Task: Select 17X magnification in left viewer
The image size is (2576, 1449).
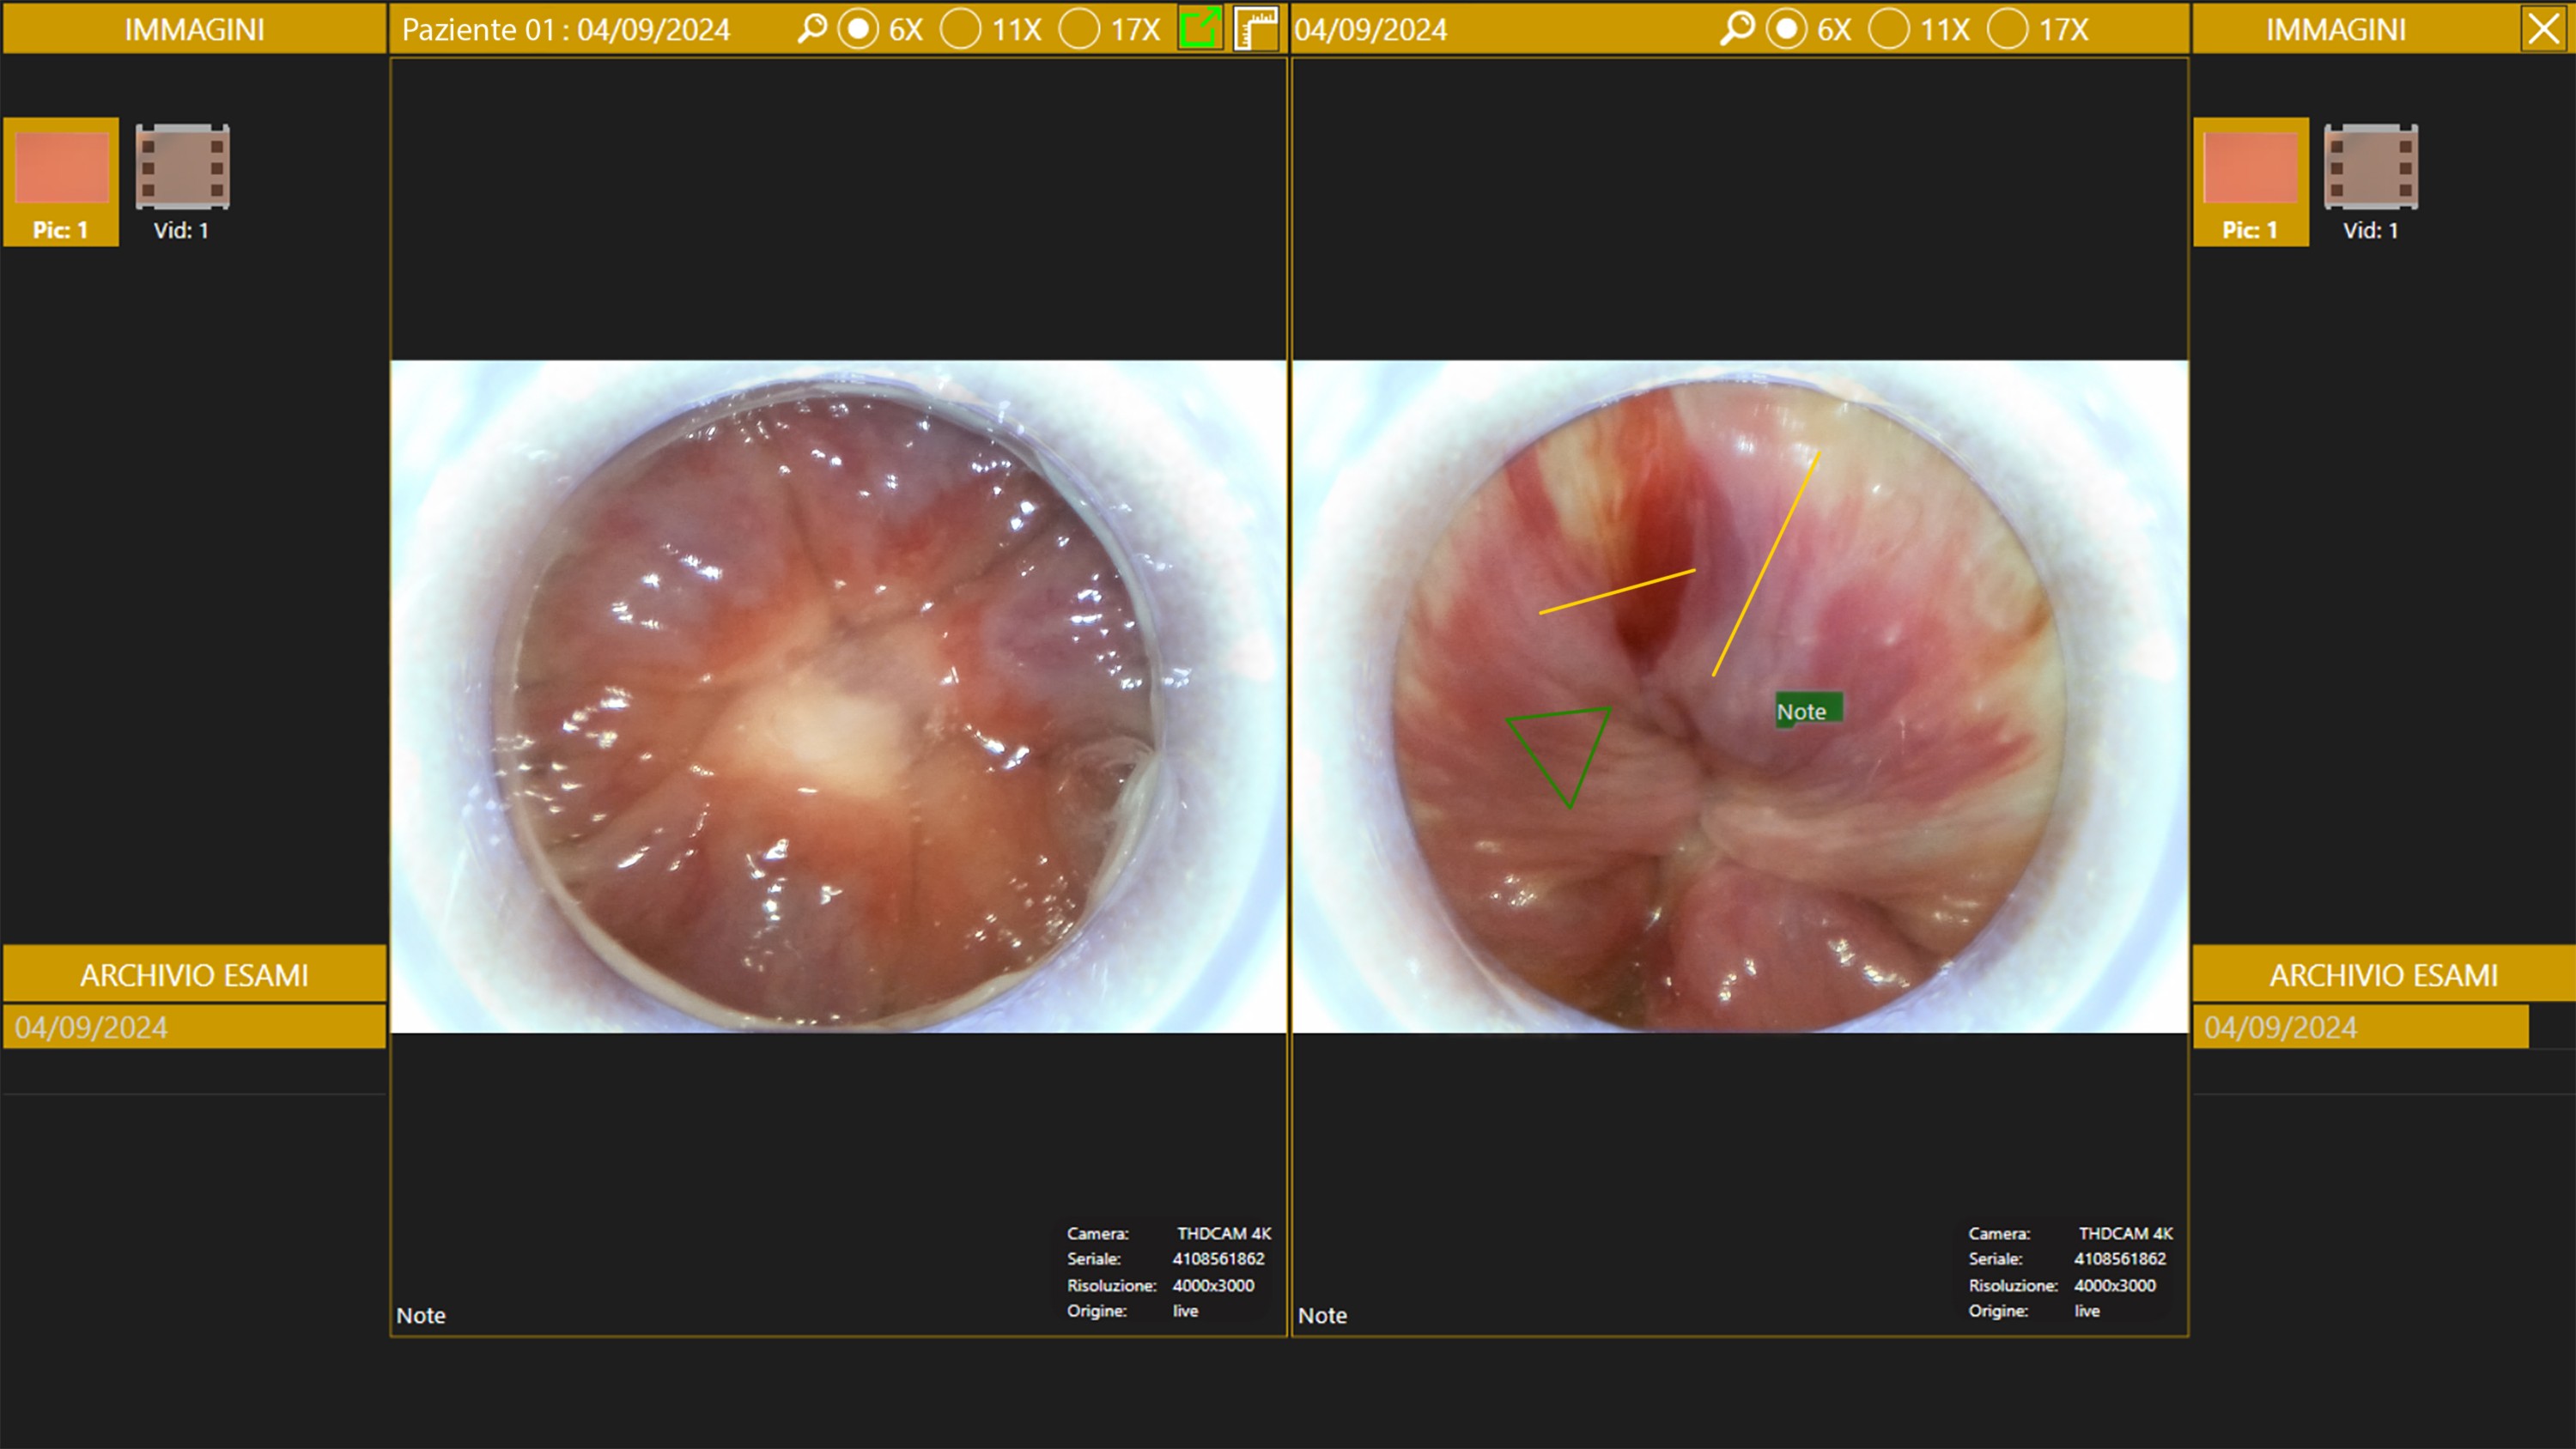Action: 1080,29
